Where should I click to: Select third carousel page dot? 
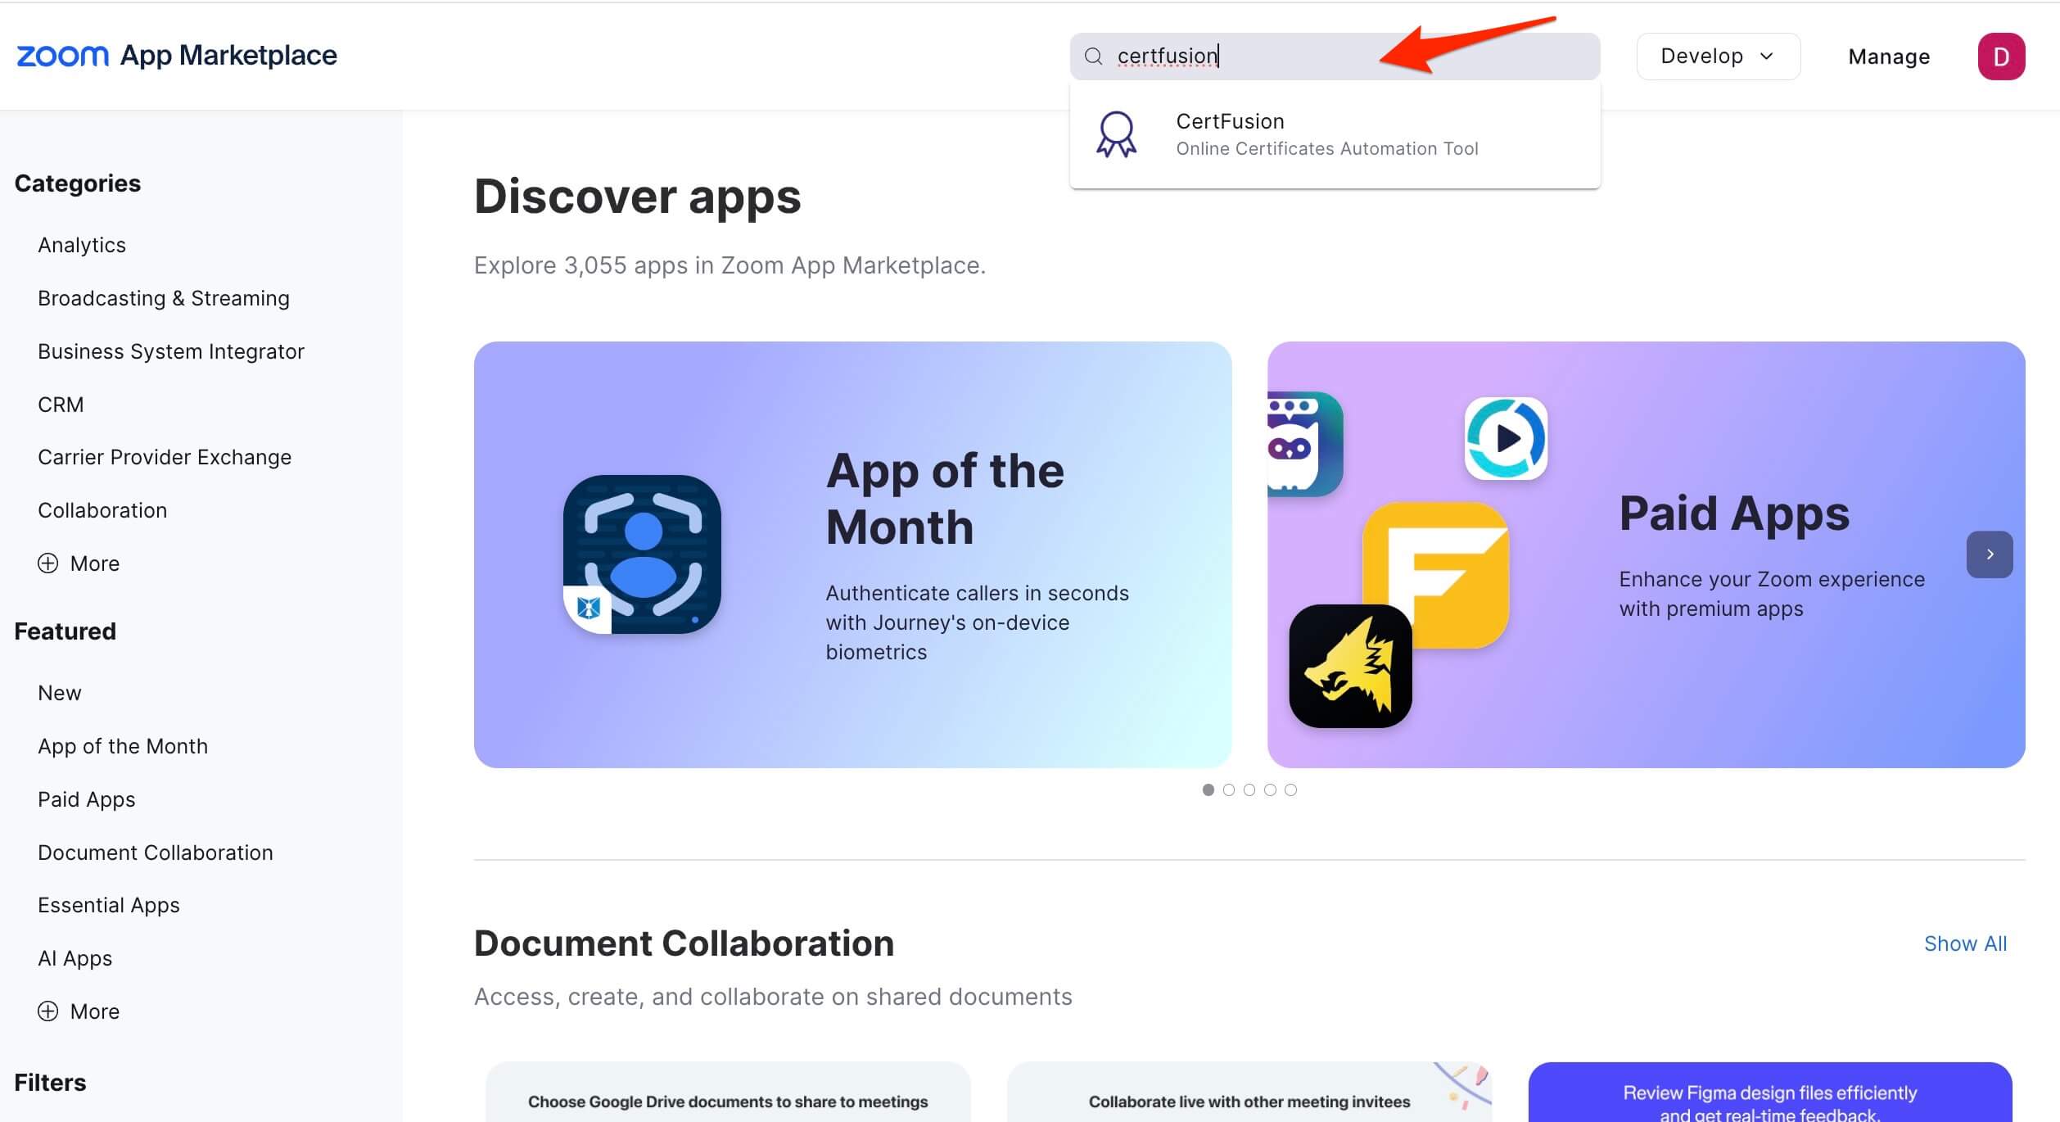[x=1249, y=789]
